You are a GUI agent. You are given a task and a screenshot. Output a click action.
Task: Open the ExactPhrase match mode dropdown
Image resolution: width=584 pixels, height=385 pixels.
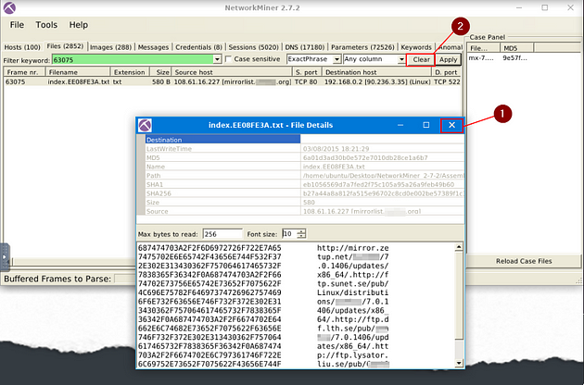(x=313, y=59)
